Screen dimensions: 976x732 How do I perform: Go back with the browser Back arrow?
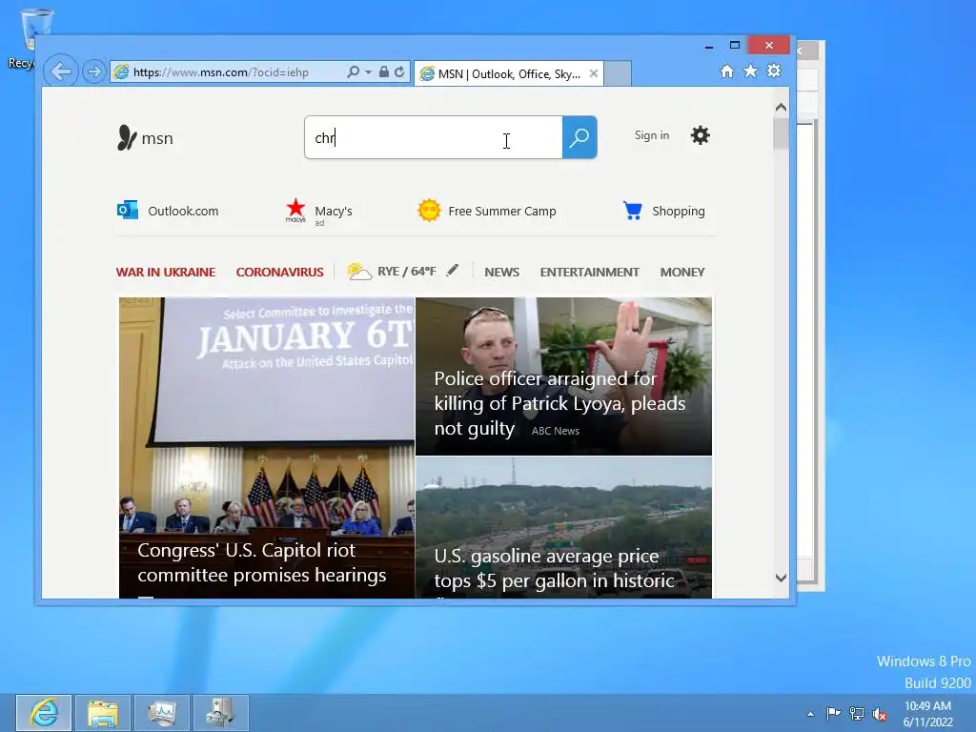pyautogui.click(x=60, y=71)
